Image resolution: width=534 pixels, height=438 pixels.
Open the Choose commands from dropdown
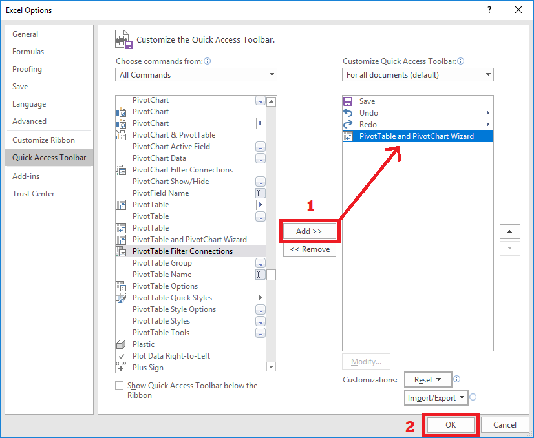[196, 75]
